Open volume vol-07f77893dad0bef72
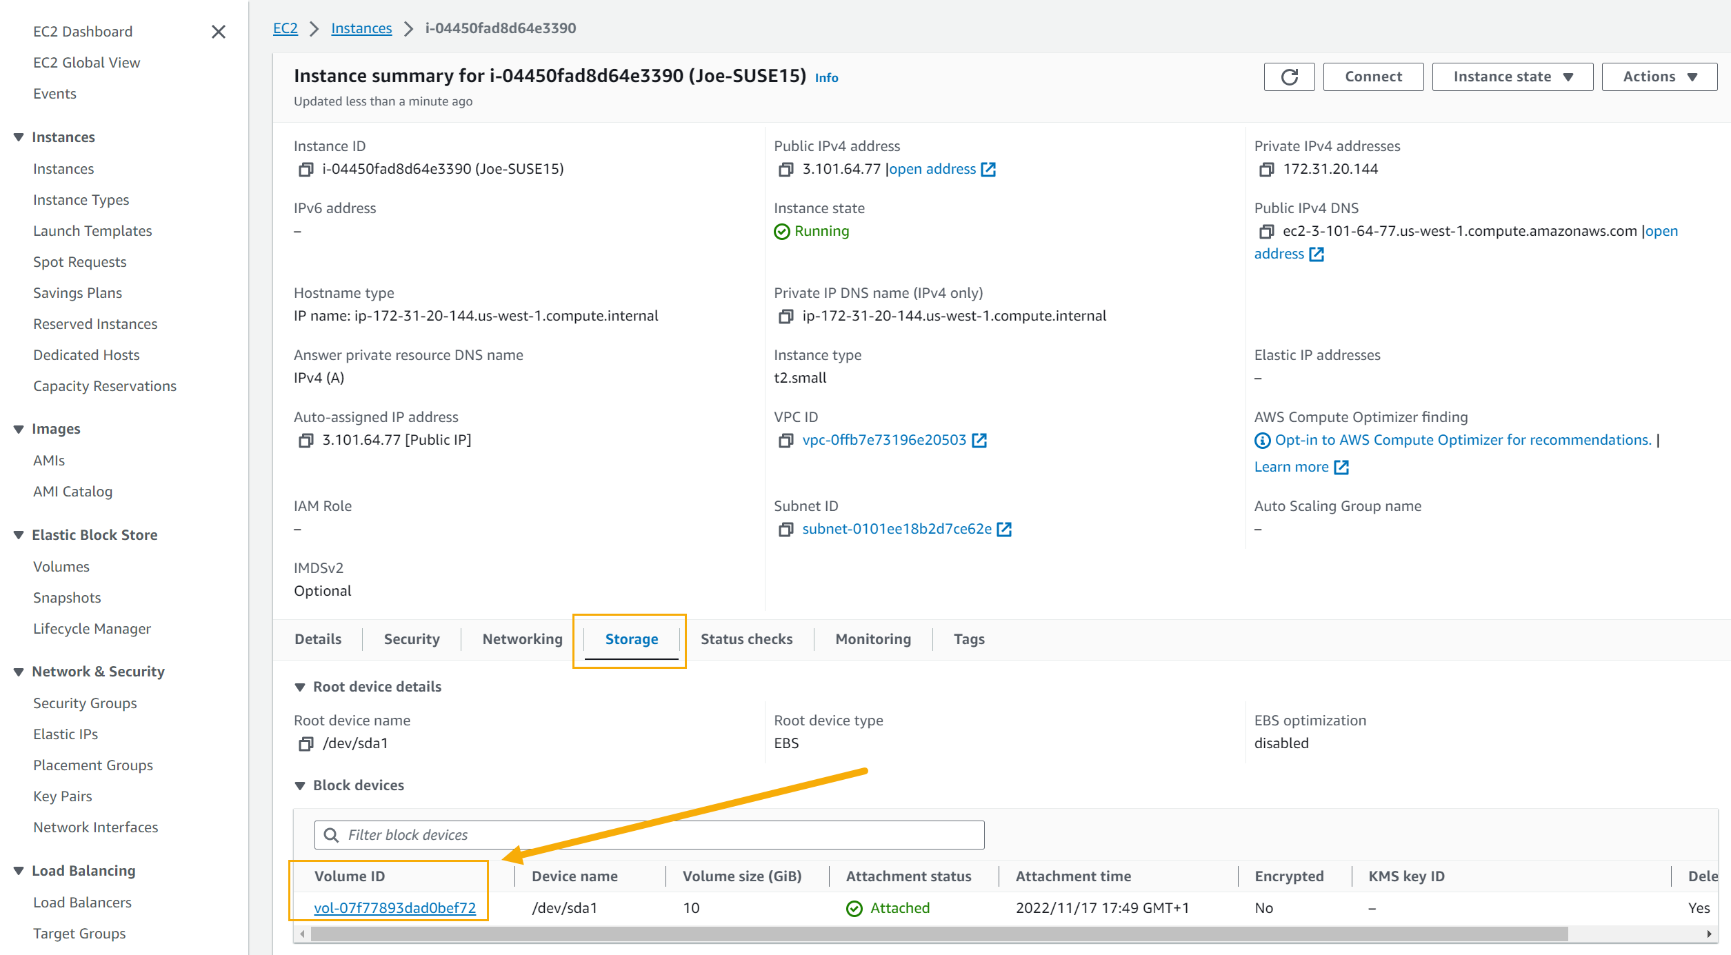This screenshot has width=1731, height=955. [395, 907]
